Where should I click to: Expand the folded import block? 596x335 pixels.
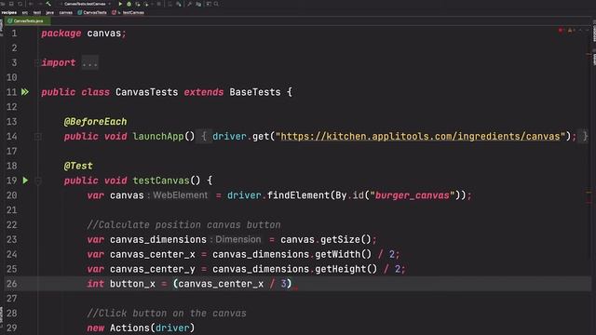point(37,62)
